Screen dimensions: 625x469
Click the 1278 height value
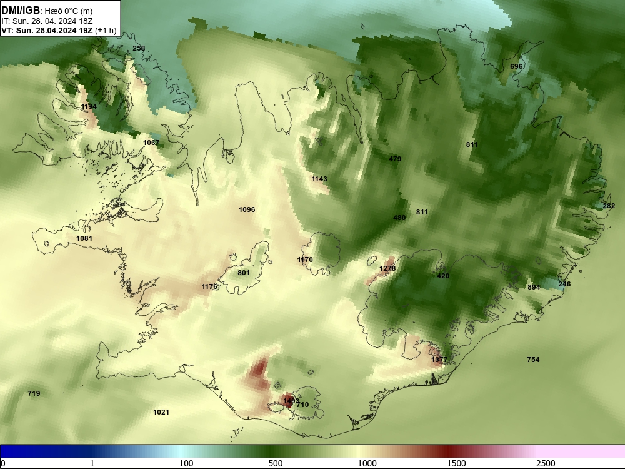387,268
